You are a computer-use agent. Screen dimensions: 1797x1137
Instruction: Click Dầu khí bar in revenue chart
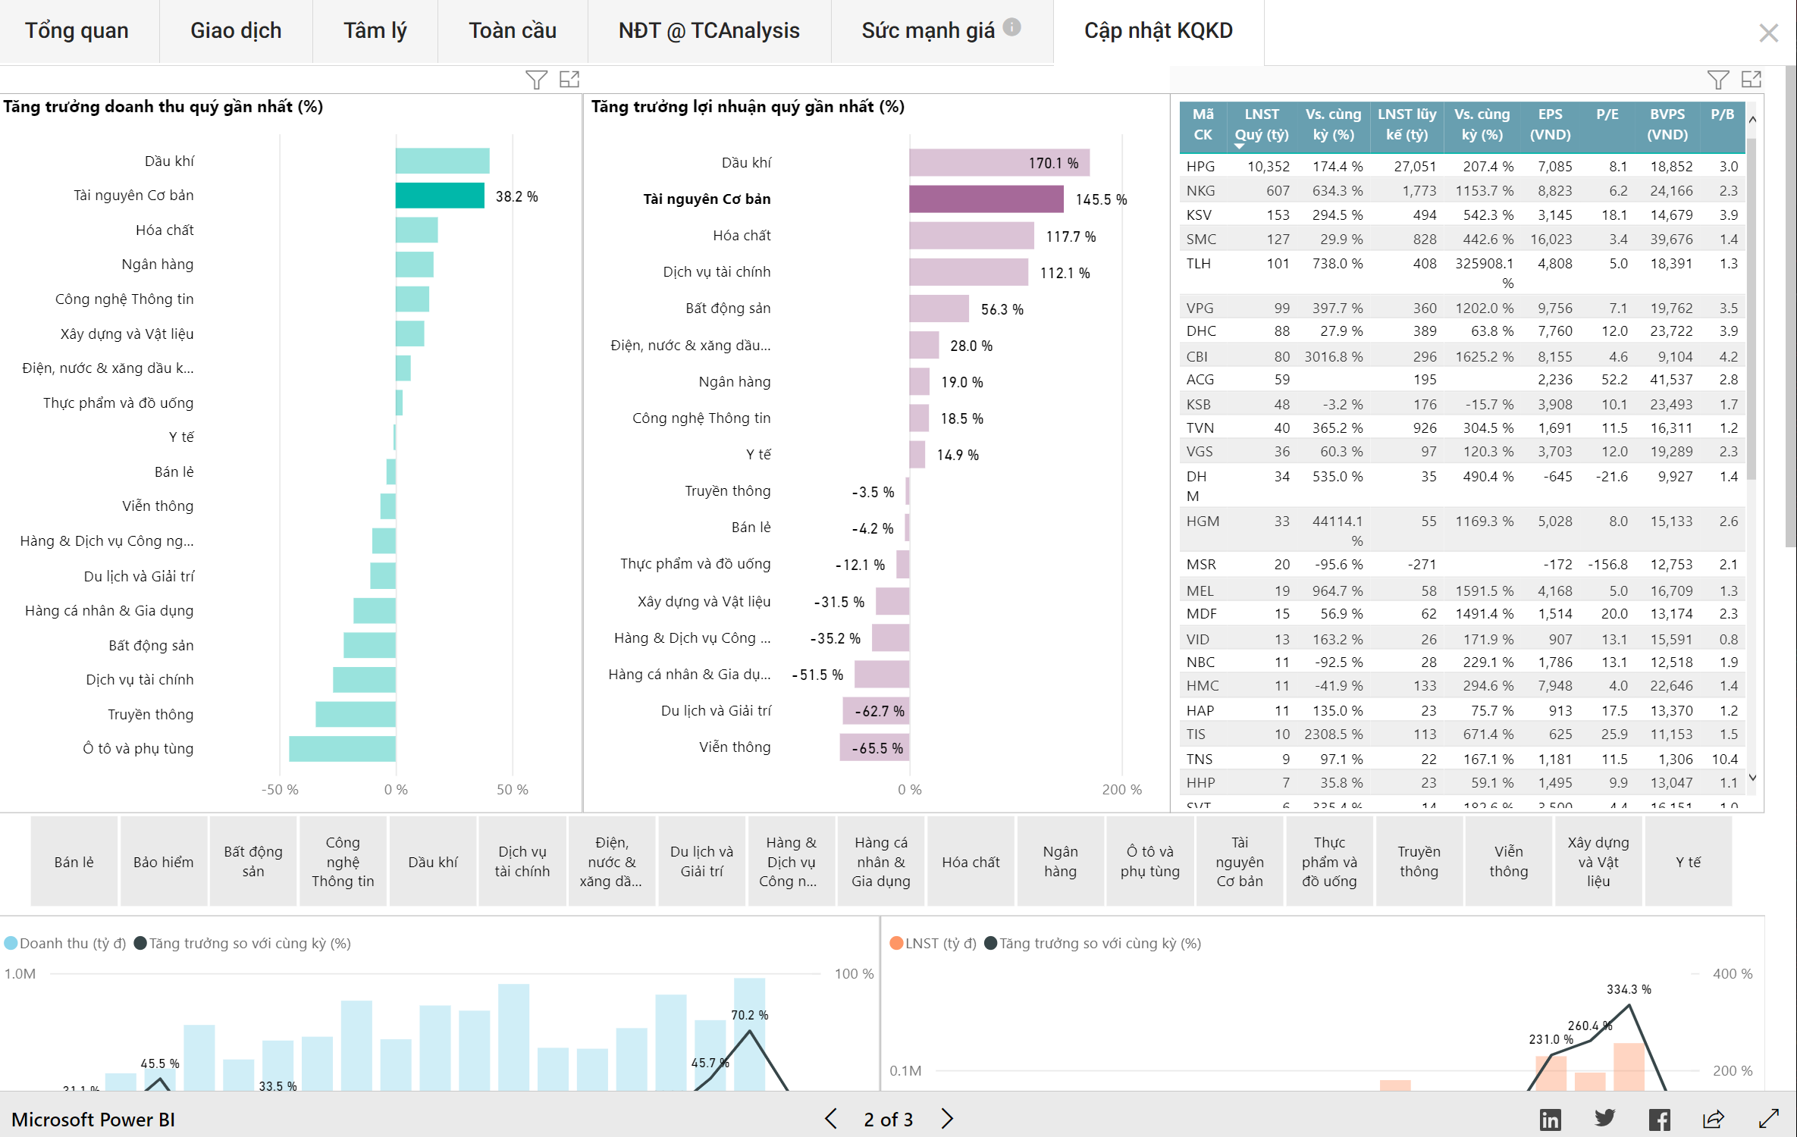pyautogui.click(x=442, y=161)
